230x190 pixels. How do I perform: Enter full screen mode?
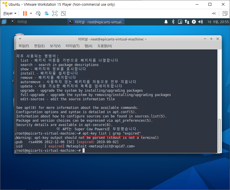pyautogui.click(x=55, y=13)
